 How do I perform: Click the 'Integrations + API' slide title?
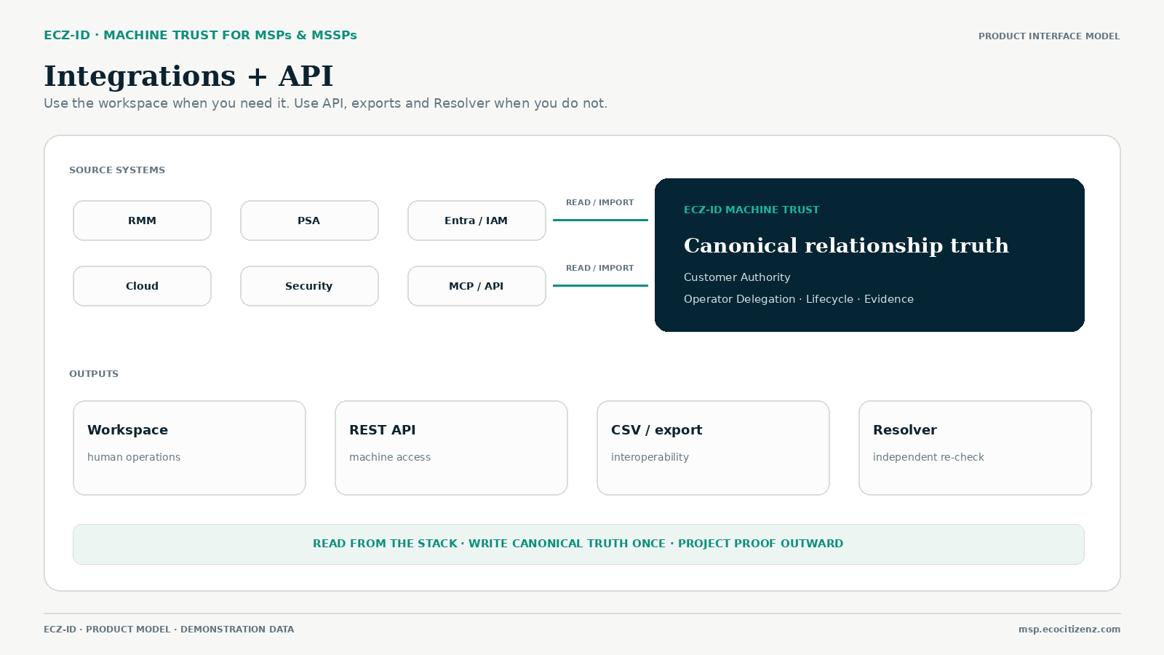[x=188, y=76]
